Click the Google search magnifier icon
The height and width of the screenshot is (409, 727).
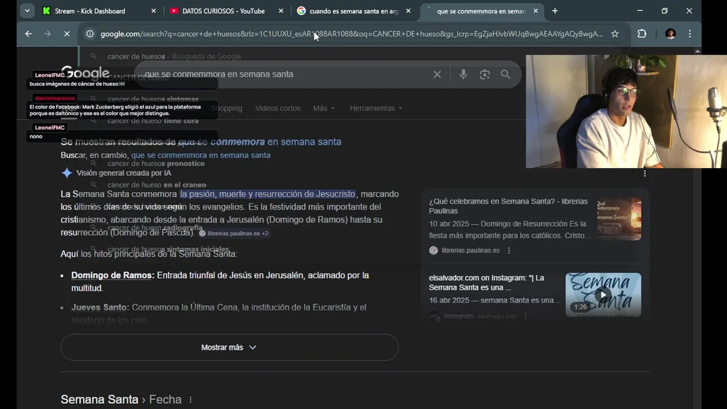click(x=505, y=74)
